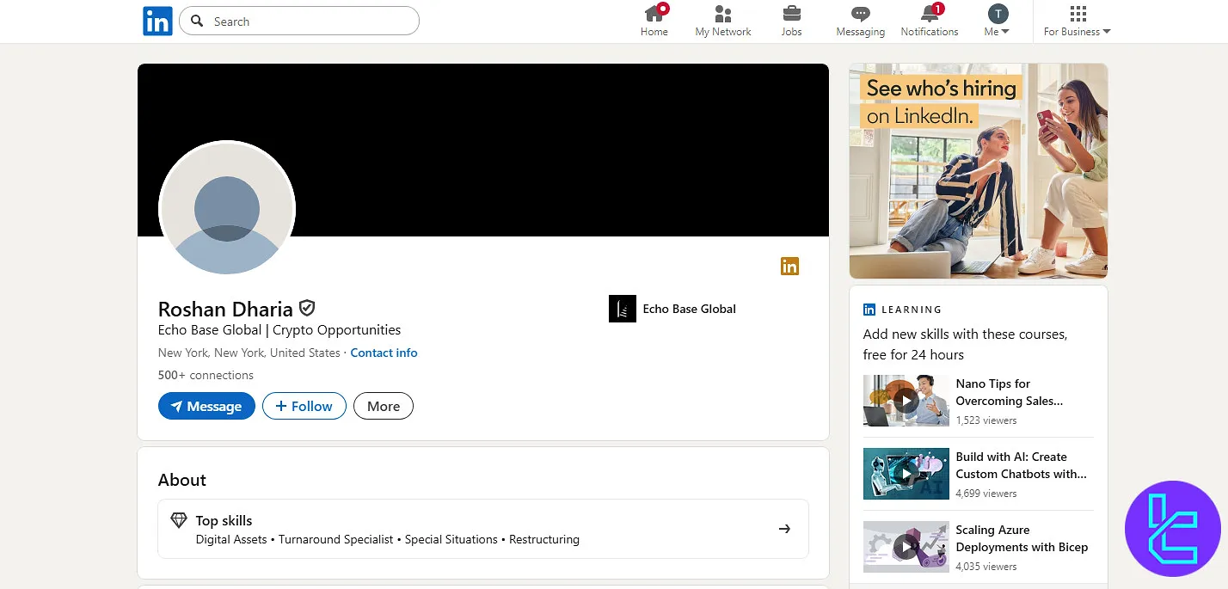The width and height of the screenshot is (1228, 589).
Task: Click the 1,523 viewers text
Action: pos(986,420)
